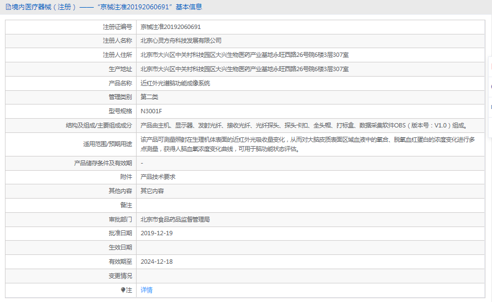
Task: Click the 审批部门 row label
Action: coord(120,219)
